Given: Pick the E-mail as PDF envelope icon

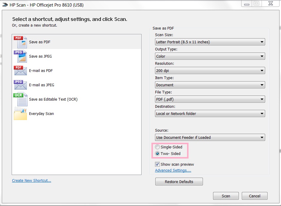Looking at the screenshot, I should point(20,71).
